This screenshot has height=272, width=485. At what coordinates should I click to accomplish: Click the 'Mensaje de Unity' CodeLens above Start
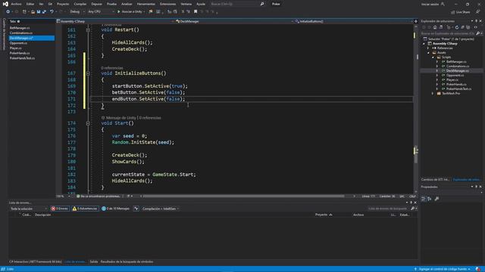point(120,118)
